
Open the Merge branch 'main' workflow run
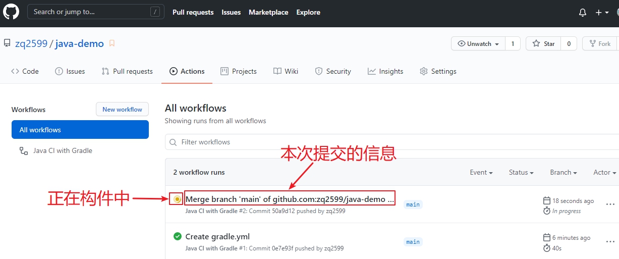tap(290, 199)
